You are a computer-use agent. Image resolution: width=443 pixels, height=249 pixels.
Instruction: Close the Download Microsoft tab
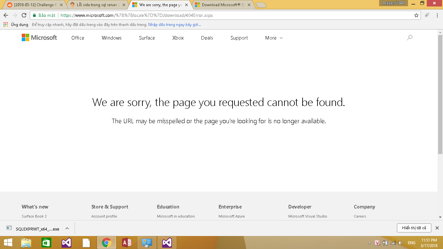point(249,5)
